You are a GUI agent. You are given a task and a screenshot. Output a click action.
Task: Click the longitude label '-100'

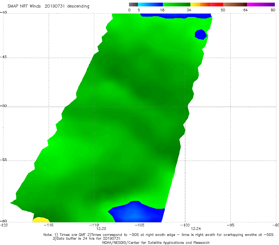[x=185, y=225]
